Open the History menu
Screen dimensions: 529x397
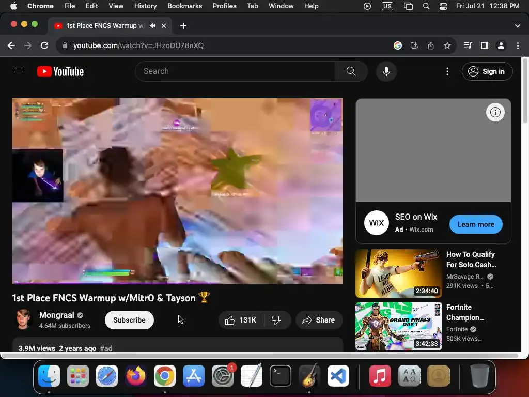145,6
